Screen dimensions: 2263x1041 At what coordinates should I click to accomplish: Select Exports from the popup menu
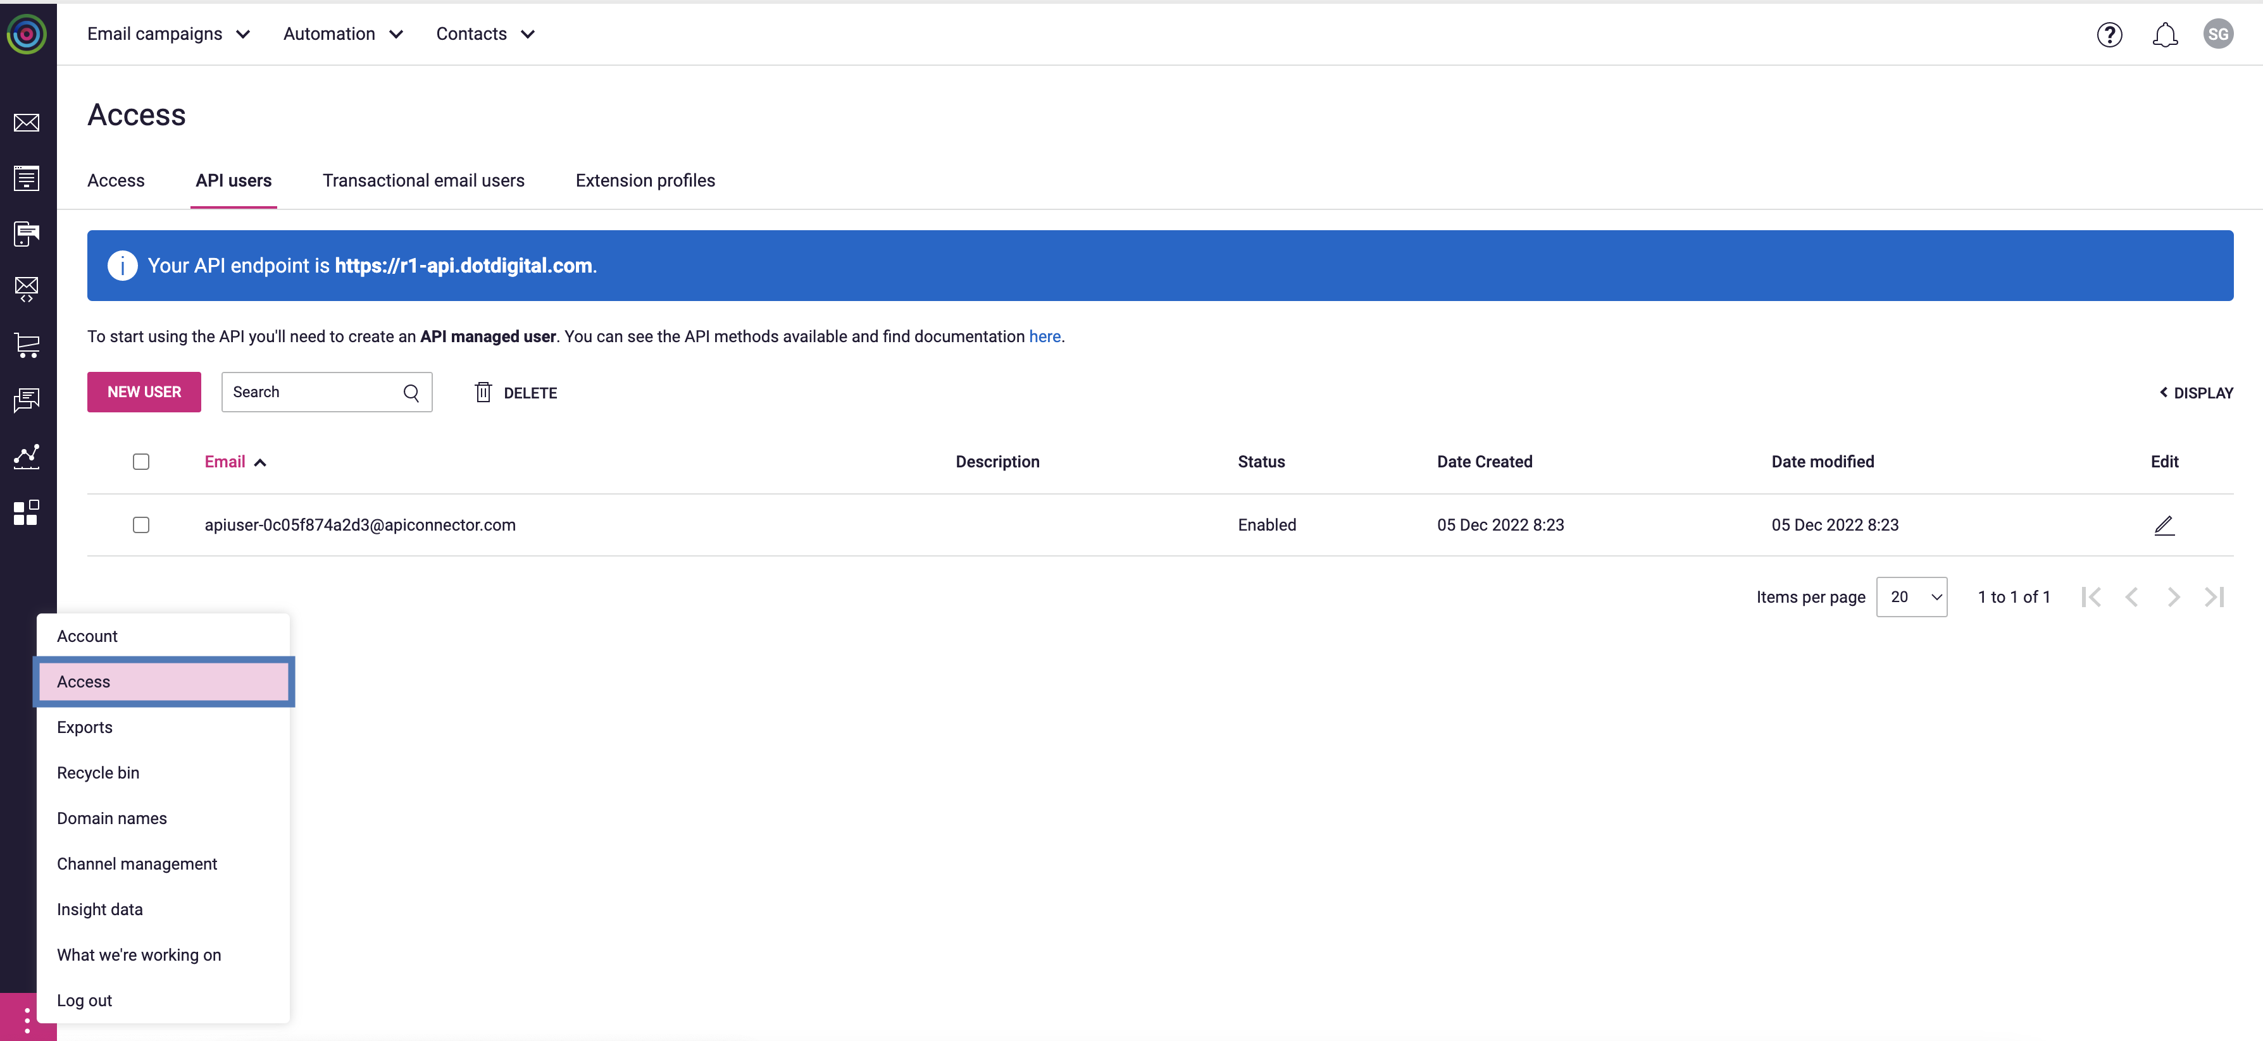pyautogui.click(x=84, y=727)
